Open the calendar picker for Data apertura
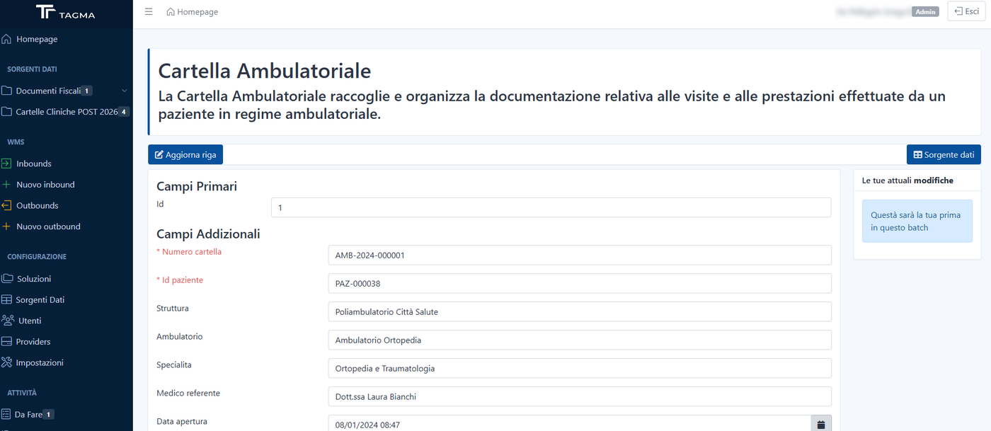 pyautogui.click(x=821, y=425)
